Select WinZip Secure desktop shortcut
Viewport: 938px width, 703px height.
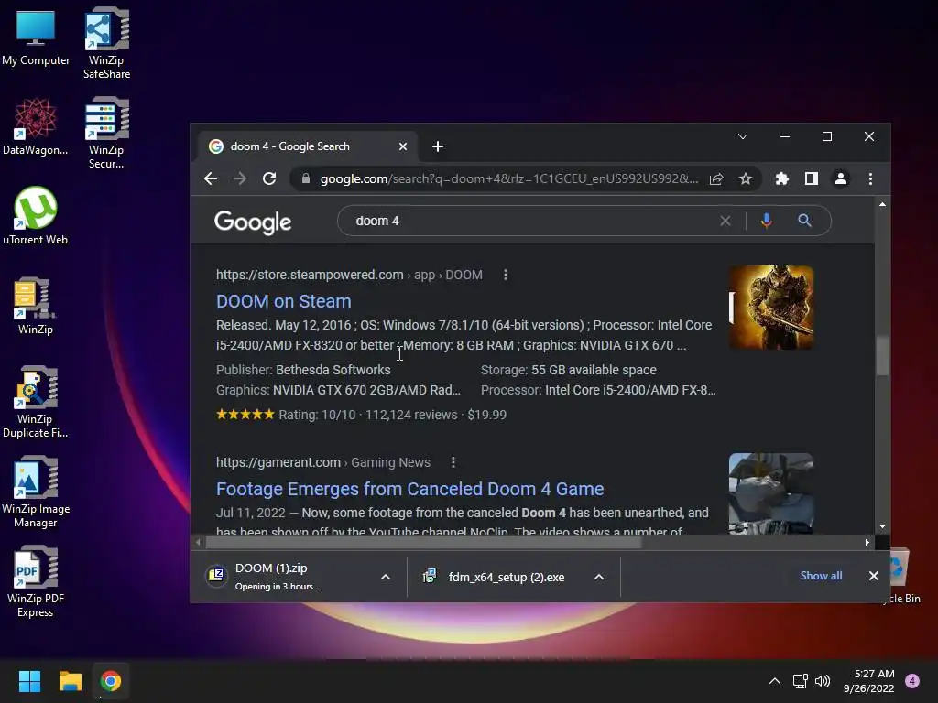106,133
